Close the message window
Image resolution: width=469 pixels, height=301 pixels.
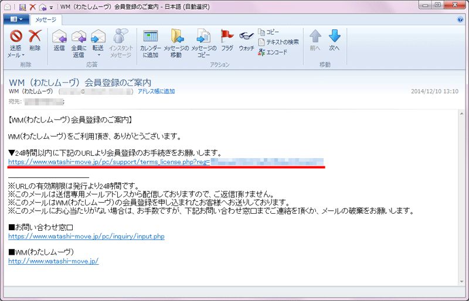coord(455,5)
